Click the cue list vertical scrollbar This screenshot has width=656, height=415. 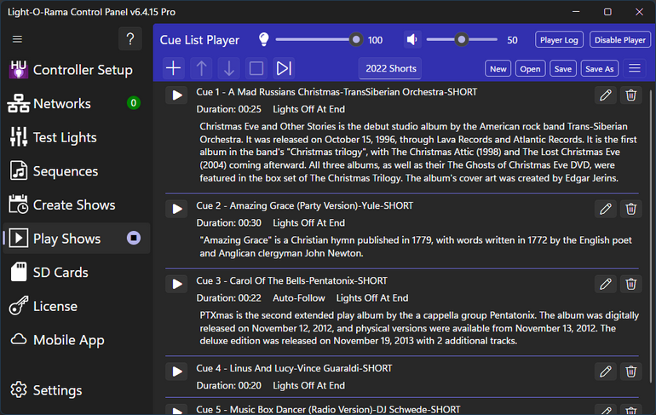pyautogui.click(x=651, y=236)
